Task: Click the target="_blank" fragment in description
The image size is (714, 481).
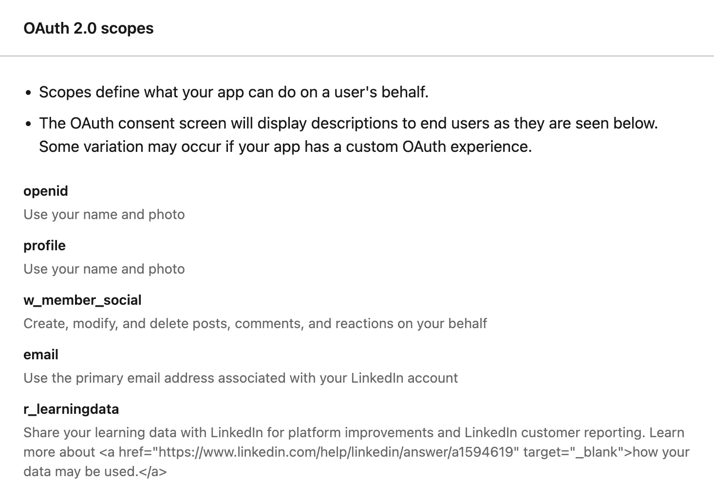Action: [x=571, y=452]
